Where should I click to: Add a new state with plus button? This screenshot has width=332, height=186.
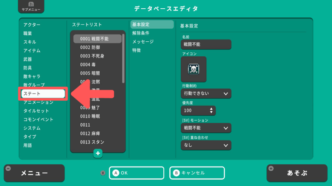tap(98, 153)
